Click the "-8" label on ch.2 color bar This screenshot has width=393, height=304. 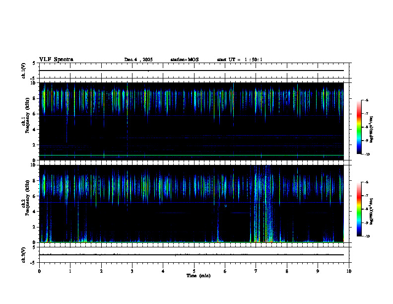(x=366, y=209)
